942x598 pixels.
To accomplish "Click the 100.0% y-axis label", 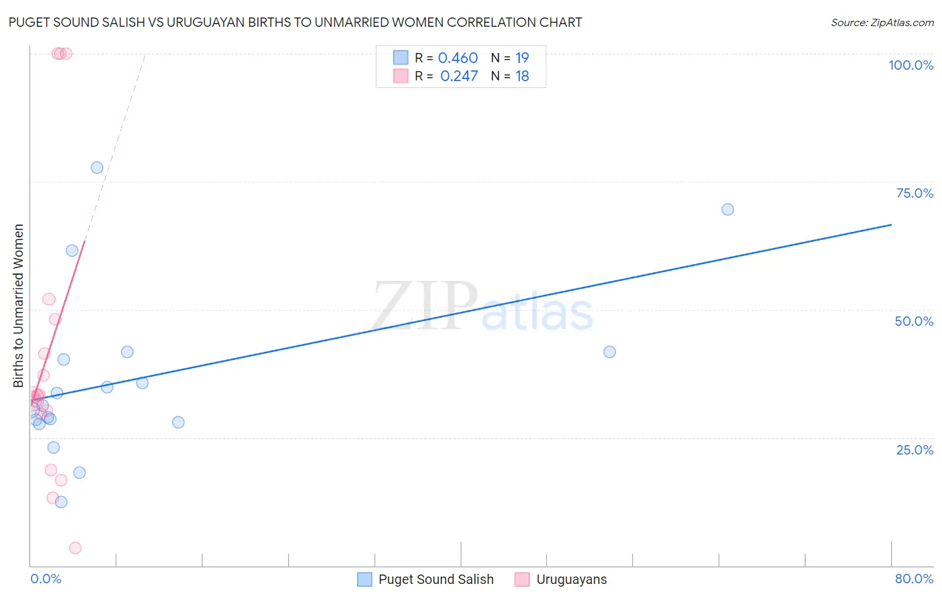I will pyautogui.click(x=911, y=65).
